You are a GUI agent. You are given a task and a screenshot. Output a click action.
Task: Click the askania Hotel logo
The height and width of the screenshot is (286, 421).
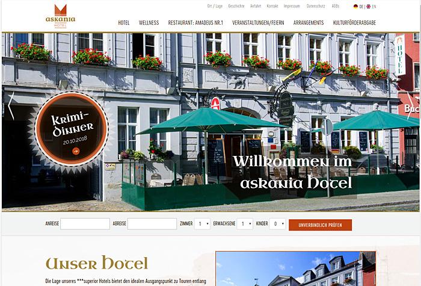[60, 16]
